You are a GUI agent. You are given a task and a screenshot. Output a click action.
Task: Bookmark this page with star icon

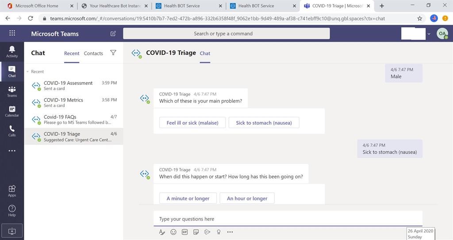(419, 19)
